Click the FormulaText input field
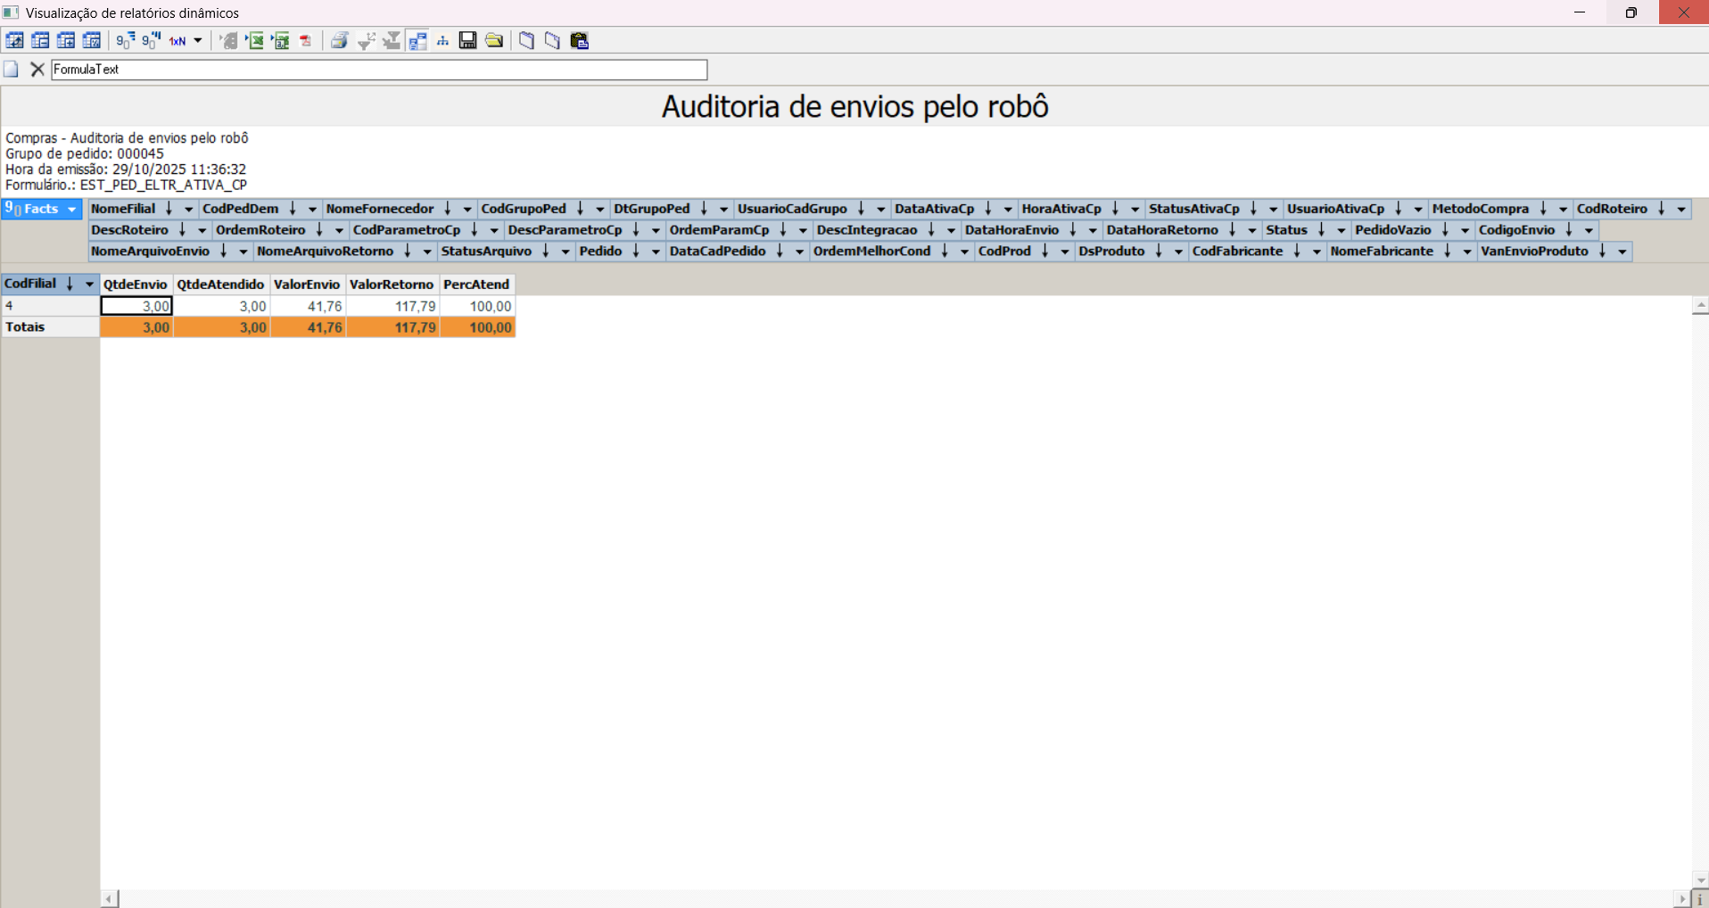1709x908 pixels. [379, 70]
